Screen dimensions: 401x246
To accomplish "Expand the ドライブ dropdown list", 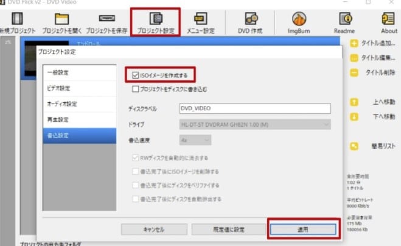I will coord(255,124).
